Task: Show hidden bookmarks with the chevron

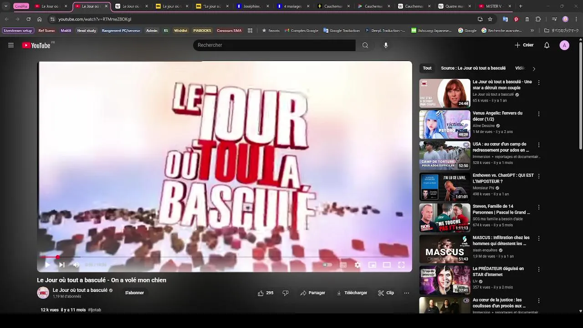Action: (x=532, y=31)
